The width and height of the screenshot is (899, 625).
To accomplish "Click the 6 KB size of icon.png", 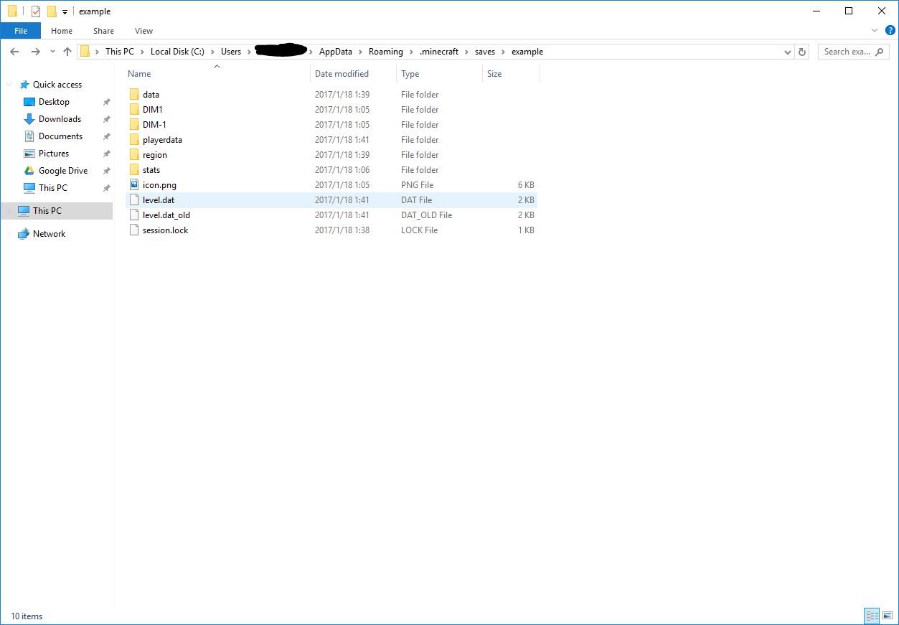I will [526, 185].
